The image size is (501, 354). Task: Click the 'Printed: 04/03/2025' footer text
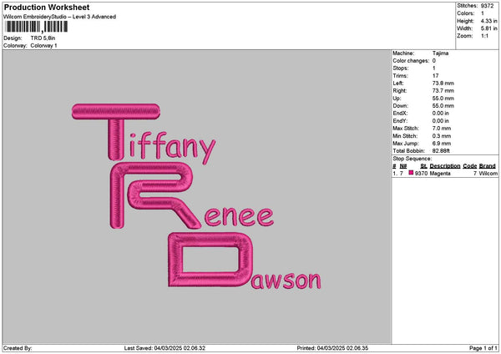click(x=332, y=348)
